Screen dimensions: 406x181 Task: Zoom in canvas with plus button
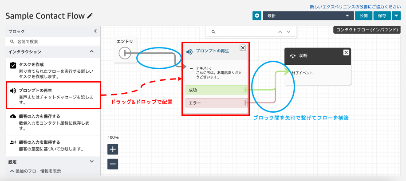pos(113,149)
